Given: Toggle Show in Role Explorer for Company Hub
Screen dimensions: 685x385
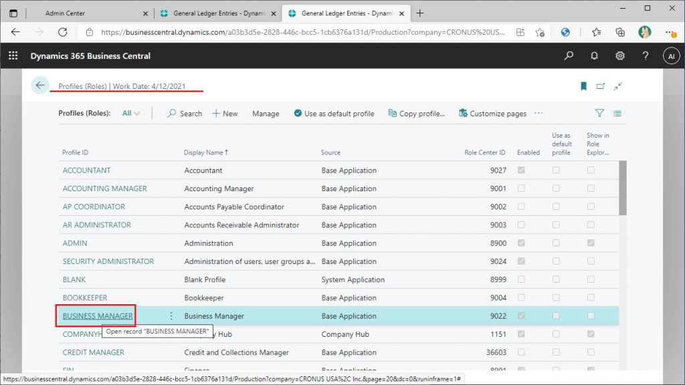Looking at the screenshot, I should pyautogui.click(x=591, y=334).
